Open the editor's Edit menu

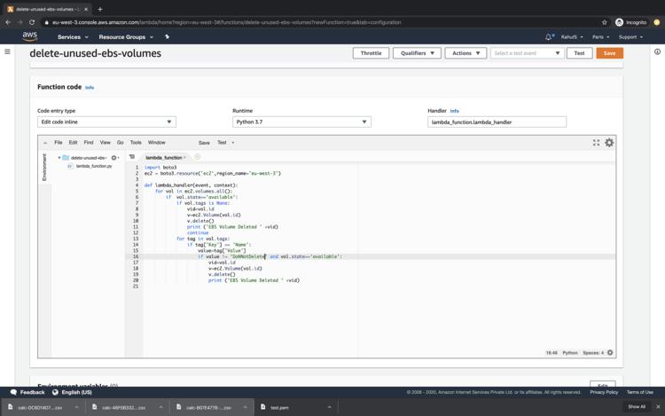coord(73,142)
